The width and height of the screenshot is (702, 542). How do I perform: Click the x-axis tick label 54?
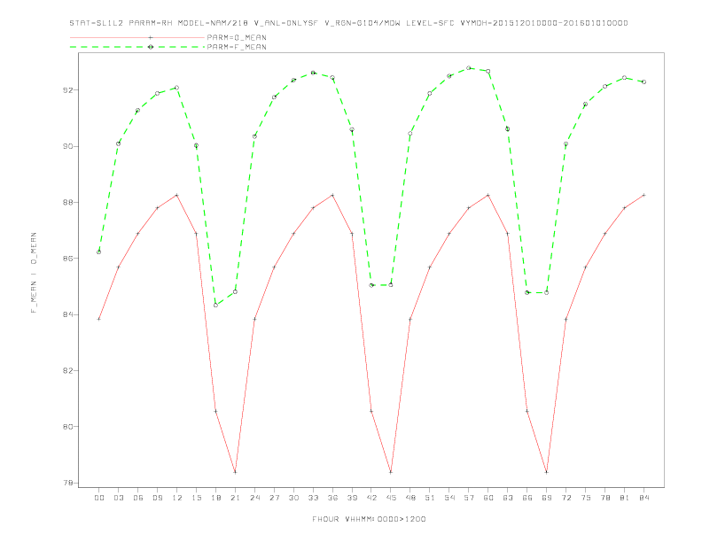click(449, 498)
